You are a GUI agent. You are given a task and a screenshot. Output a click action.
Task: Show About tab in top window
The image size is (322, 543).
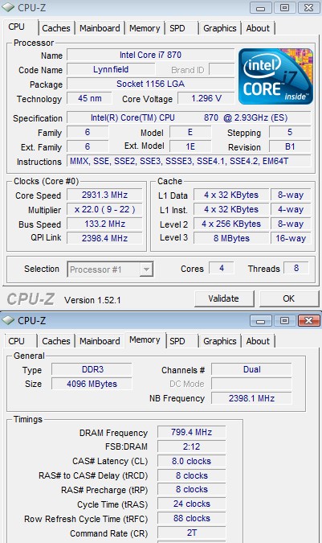coord(258,28)
